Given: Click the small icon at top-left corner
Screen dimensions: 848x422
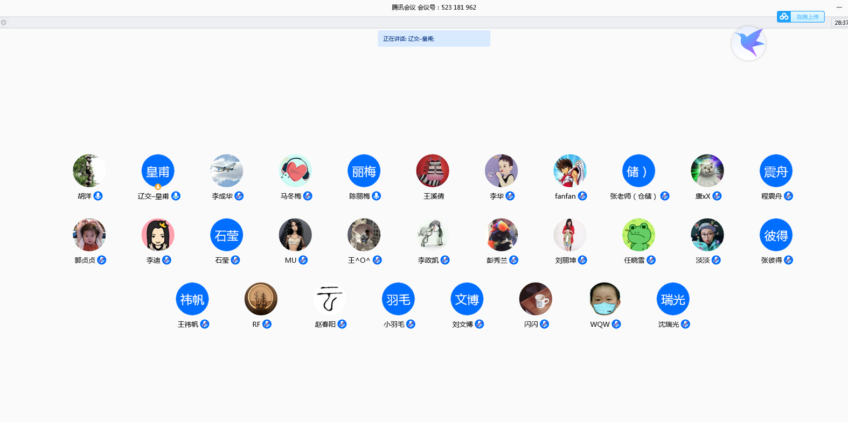Looking at the screenshot, I should [4, 23].
